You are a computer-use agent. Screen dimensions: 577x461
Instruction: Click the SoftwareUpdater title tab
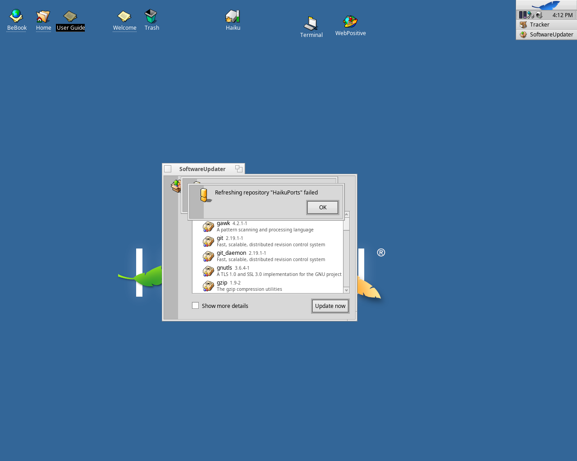(202, 169)
